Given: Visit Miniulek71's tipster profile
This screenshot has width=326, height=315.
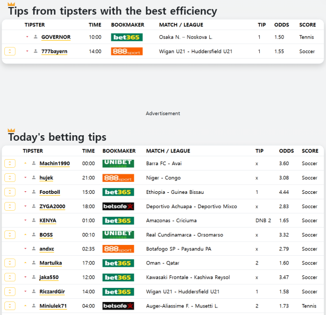Looking at the screenshot, I should [x=53, y=306].
